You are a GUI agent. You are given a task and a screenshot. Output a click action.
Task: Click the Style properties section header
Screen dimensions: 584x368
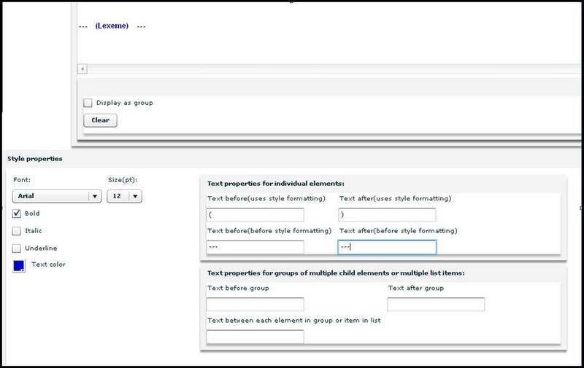tap(35, 158)
